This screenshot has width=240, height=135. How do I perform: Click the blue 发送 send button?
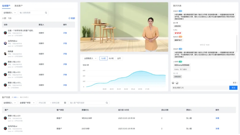pyautogui.click(x=233, y=88)
